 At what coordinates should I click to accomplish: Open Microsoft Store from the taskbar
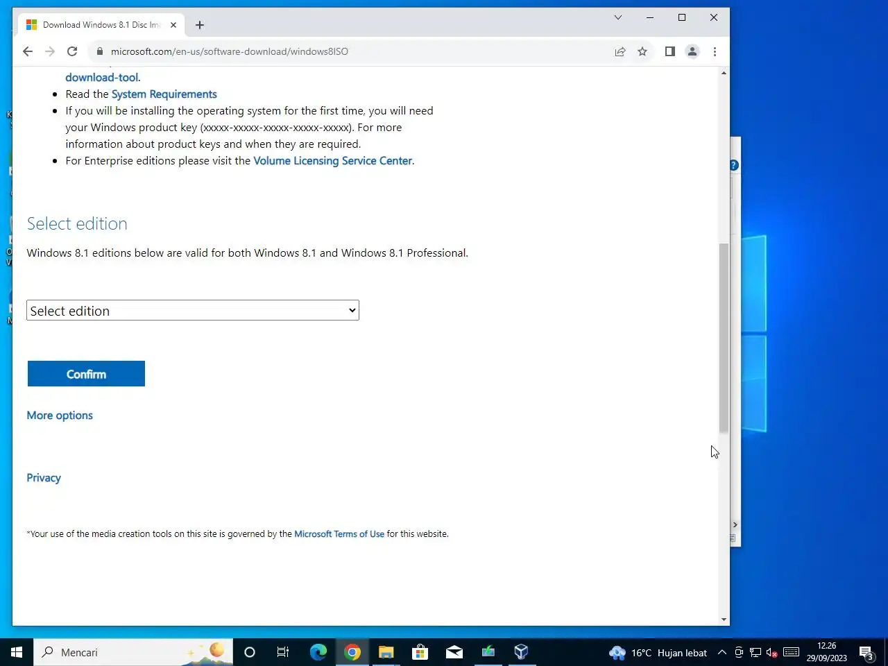pyautogui.click(x=420, y=652)
